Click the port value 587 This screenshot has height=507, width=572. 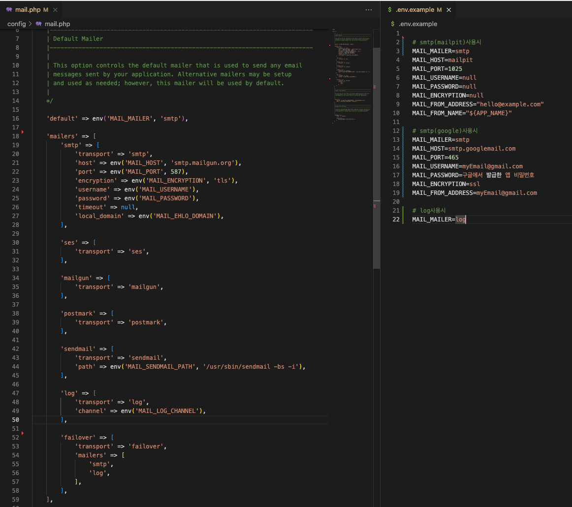[x=176, y=172]
